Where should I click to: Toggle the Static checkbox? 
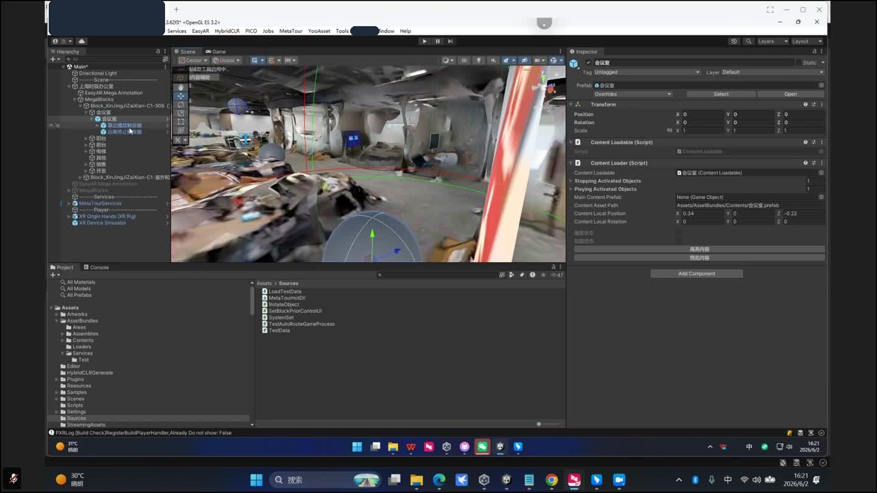click(799, 63)
